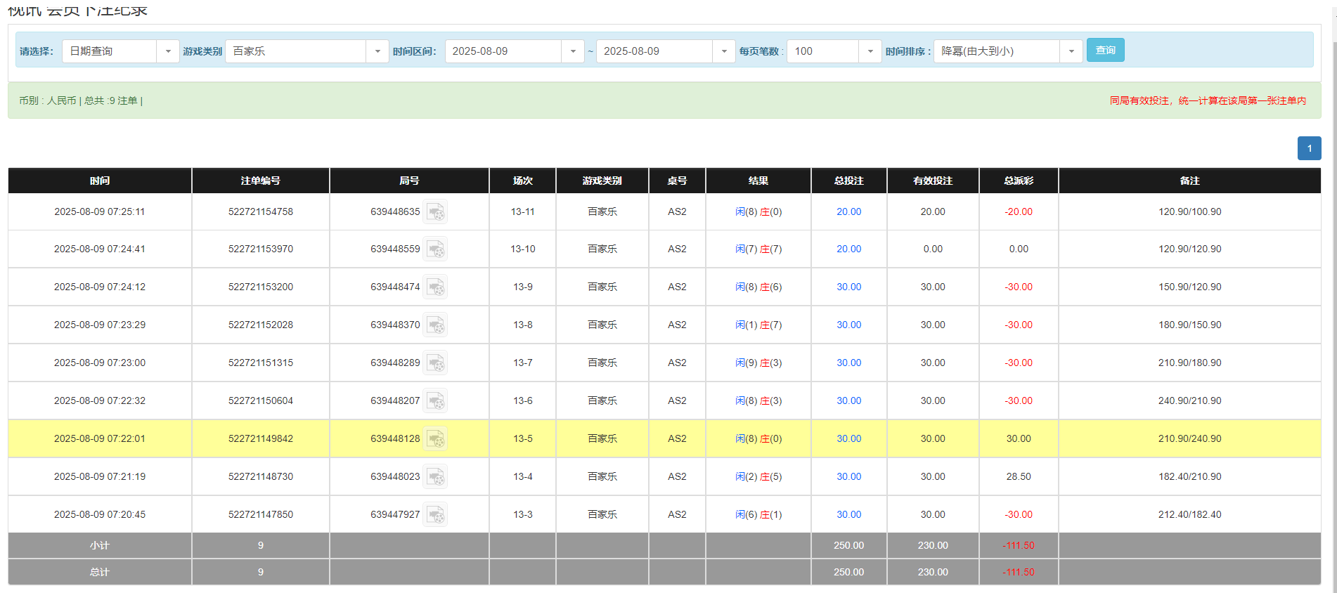The image size is (1337, 593).
Task: Click replay icon beside round 639448370
Action: pyautogui.click(x=435, y=325)
